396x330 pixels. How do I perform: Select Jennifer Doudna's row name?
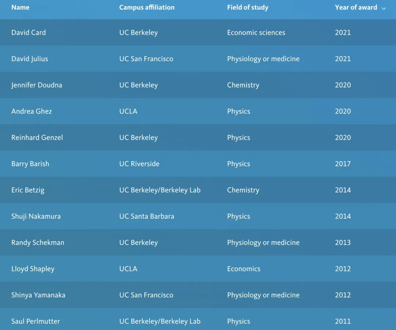click(x=37, y=85)
